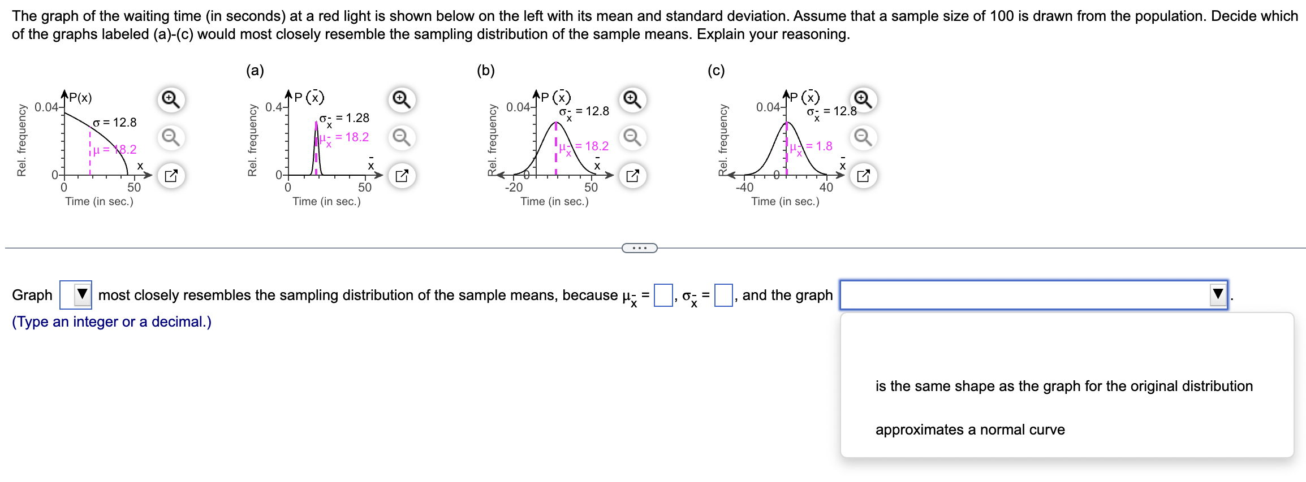Click the zoom-in magnifier for the original distribution graph
Viewport: 1306px width, 482px height.
coord(171,99)
